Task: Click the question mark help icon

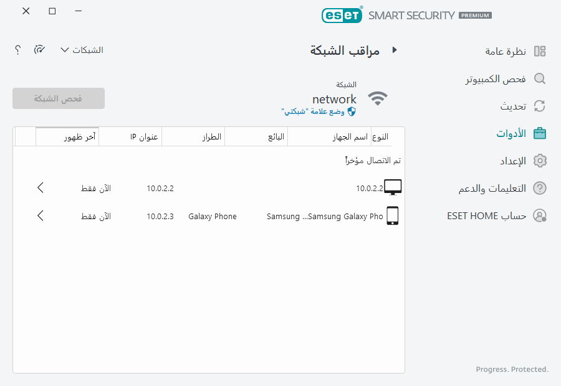Action: click(18, 50)
